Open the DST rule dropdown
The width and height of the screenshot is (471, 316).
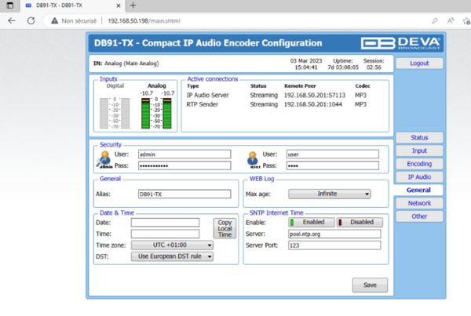[172, 256]
